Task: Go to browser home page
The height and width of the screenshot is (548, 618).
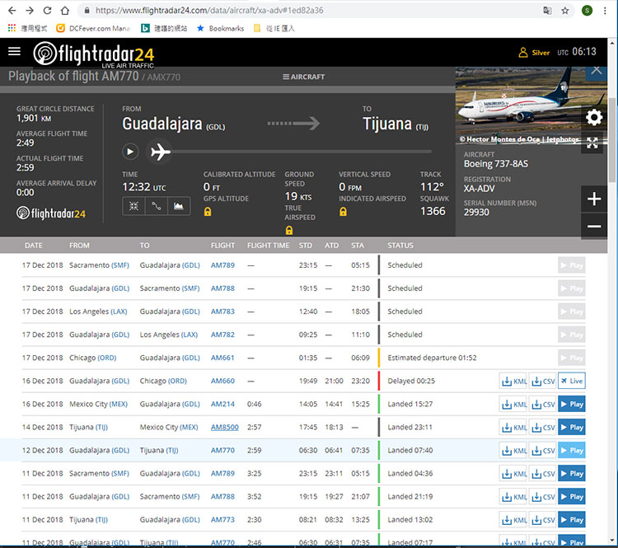Action: pyautogui.click(x=65, y=10)
